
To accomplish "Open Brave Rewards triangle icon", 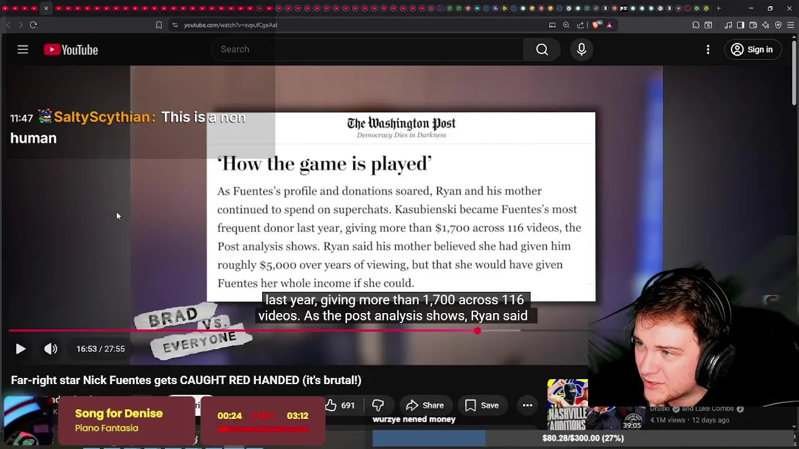I will pyautogui.click(x=609, y=25).
